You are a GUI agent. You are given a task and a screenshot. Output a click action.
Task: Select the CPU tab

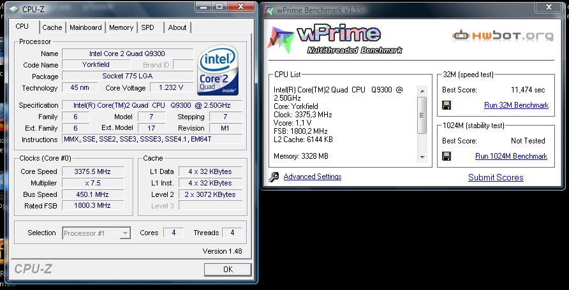[22, 27]
